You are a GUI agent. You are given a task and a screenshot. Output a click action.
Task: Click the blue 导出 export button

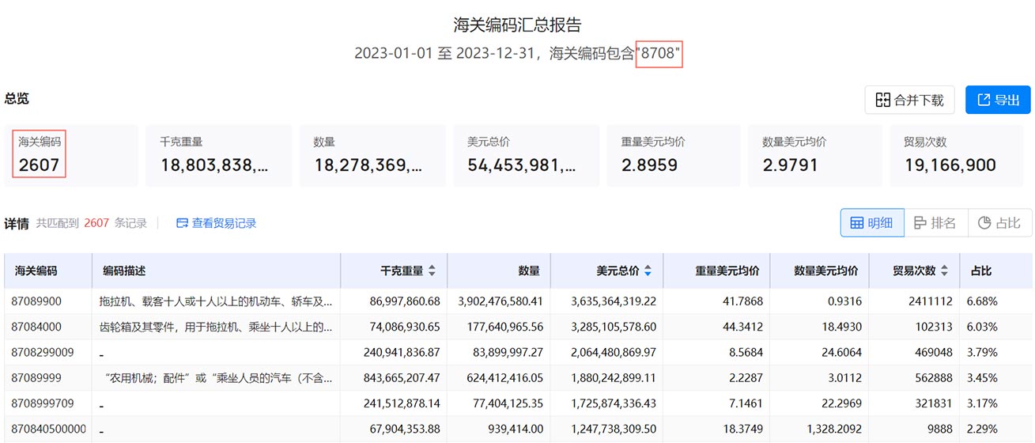pyautogui.click(x=998, y=100)
